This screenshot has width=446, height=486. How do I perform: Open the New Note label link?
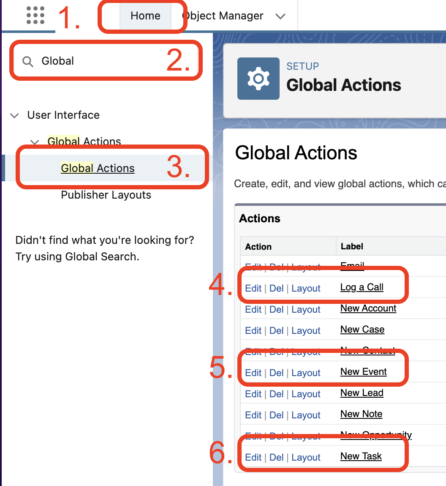tap(361, 414)
